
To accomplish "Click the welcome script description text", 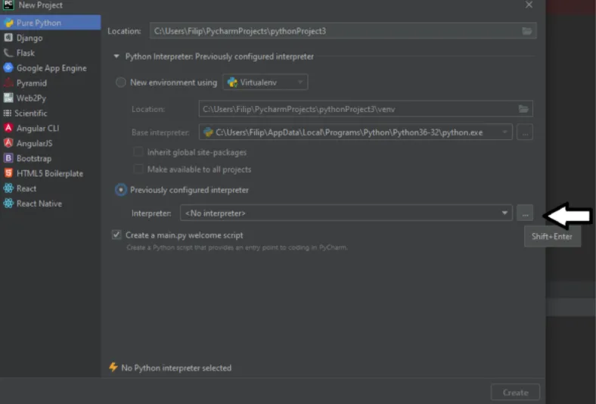I will [237, 247].
